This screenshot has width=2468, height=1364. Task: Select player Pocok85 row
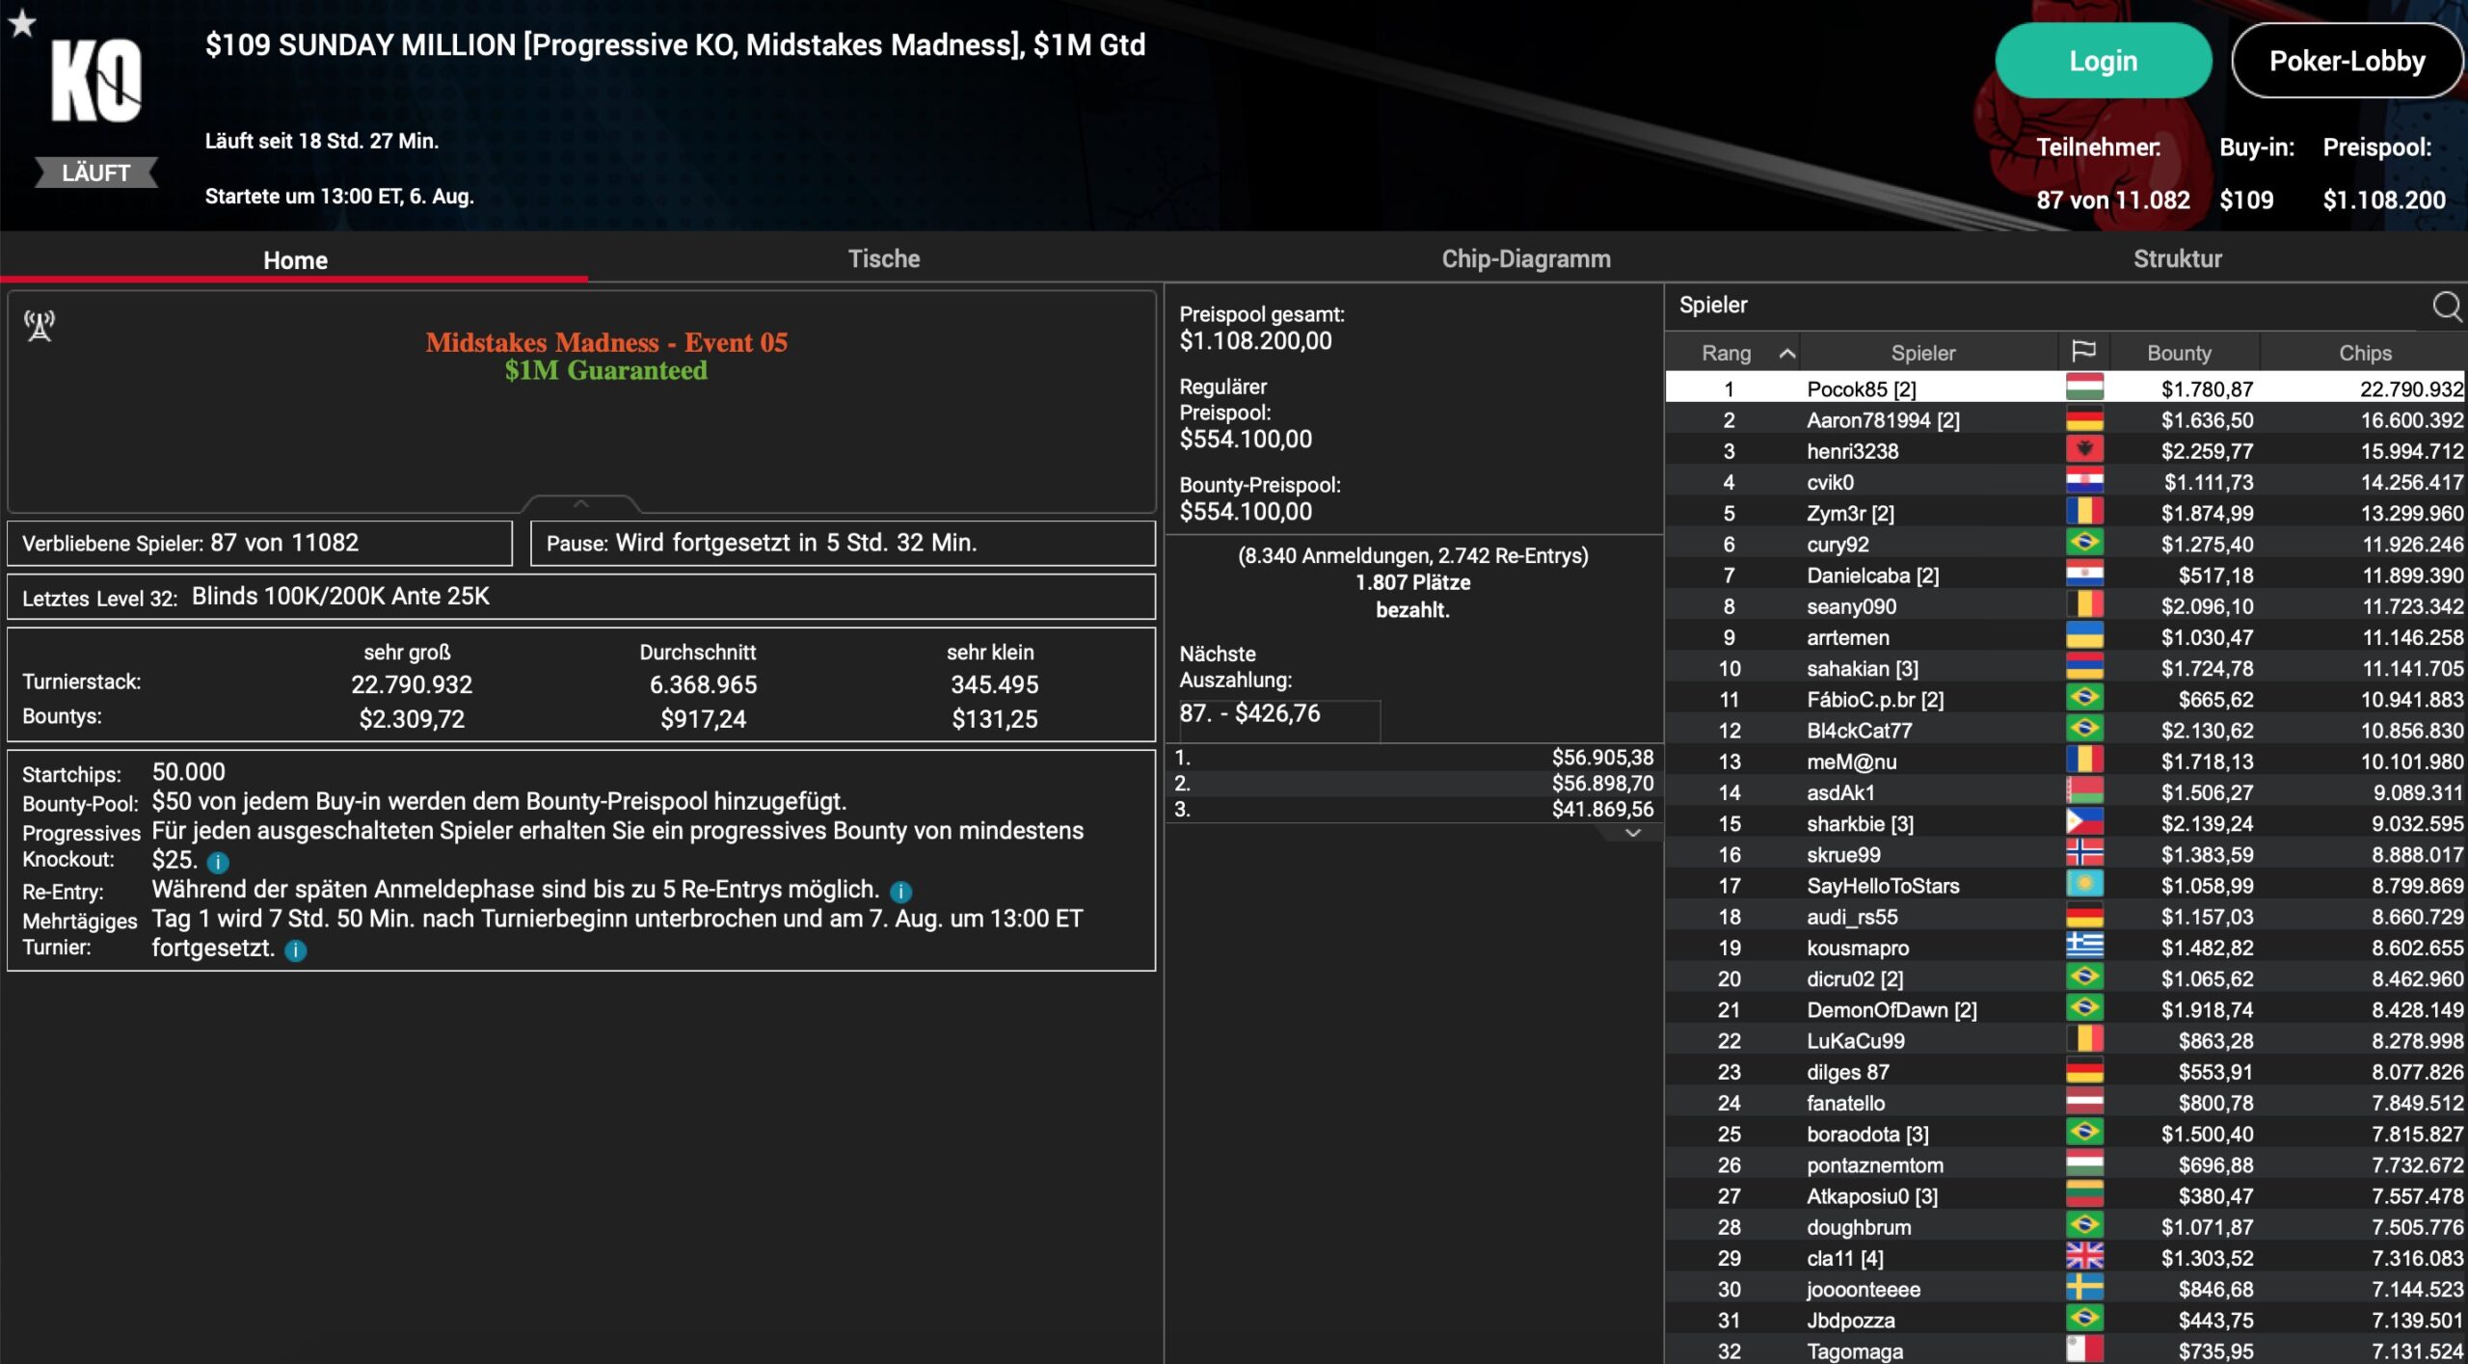pyautogui.click(x=1861, y=388)
